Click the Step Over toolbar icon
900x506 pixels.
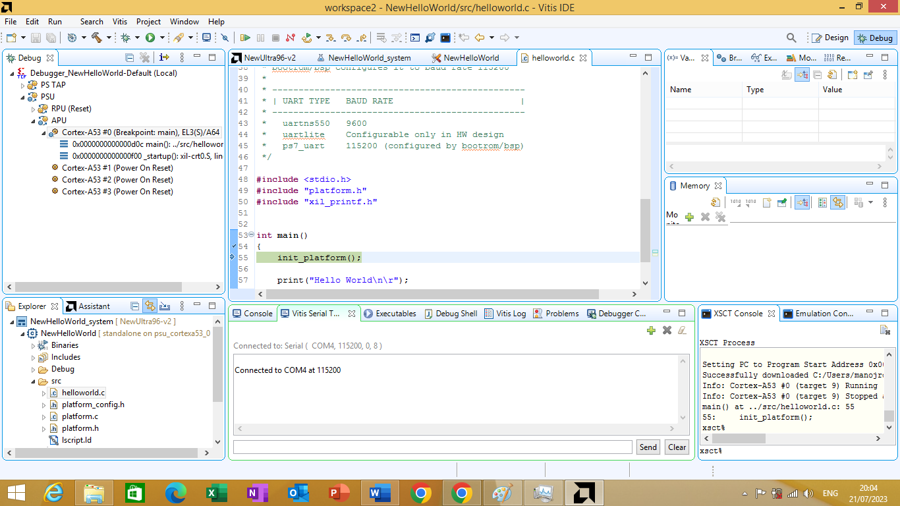(346, 38)
